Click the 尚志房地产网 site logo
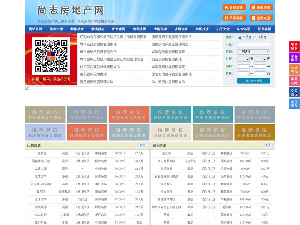The image size is (300, 225). tap(71, 10)
